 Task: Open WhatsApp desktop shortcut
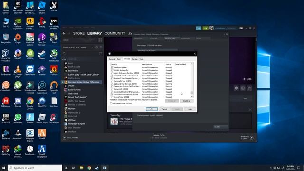(x=18, y=118)
